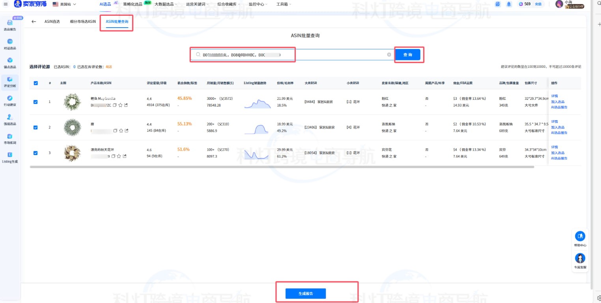The height and width of the screenshot is (303, 601).
Task: Click the notification bell icon
Action: (x=509, y=4)
